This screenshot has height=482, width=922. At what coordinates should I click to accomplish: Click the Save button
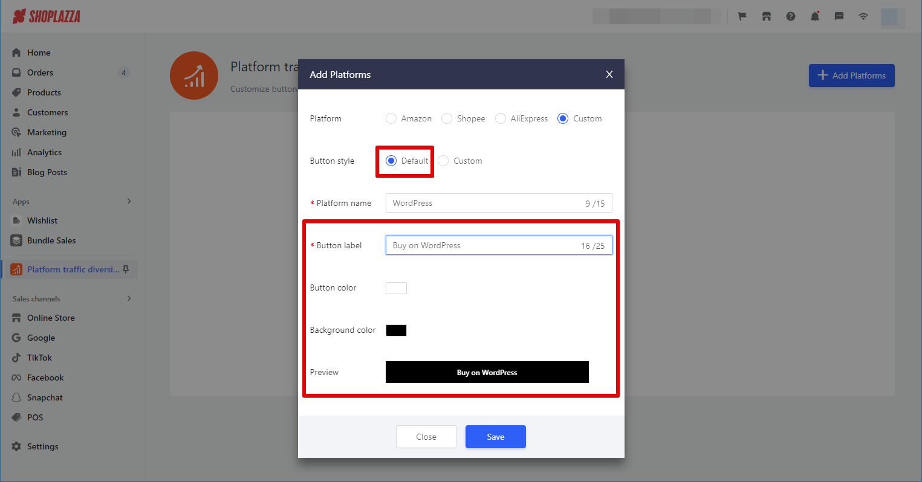coord(495,437)
